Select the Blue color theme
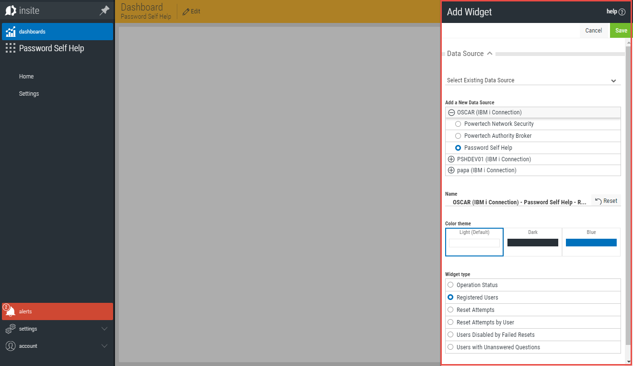Viewport: 633px width, 366px height. pos(591,242)
